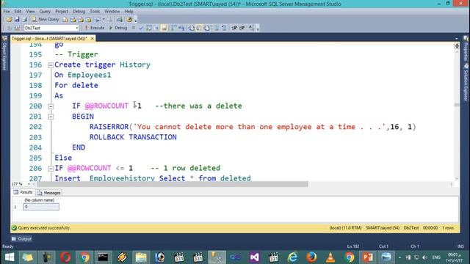
Task: Click the Employees1 table name
Action: coord(90,75)
